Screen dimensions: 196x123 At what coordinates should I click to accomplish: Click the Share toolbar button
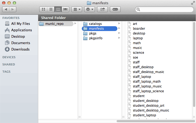coord(102,9)
